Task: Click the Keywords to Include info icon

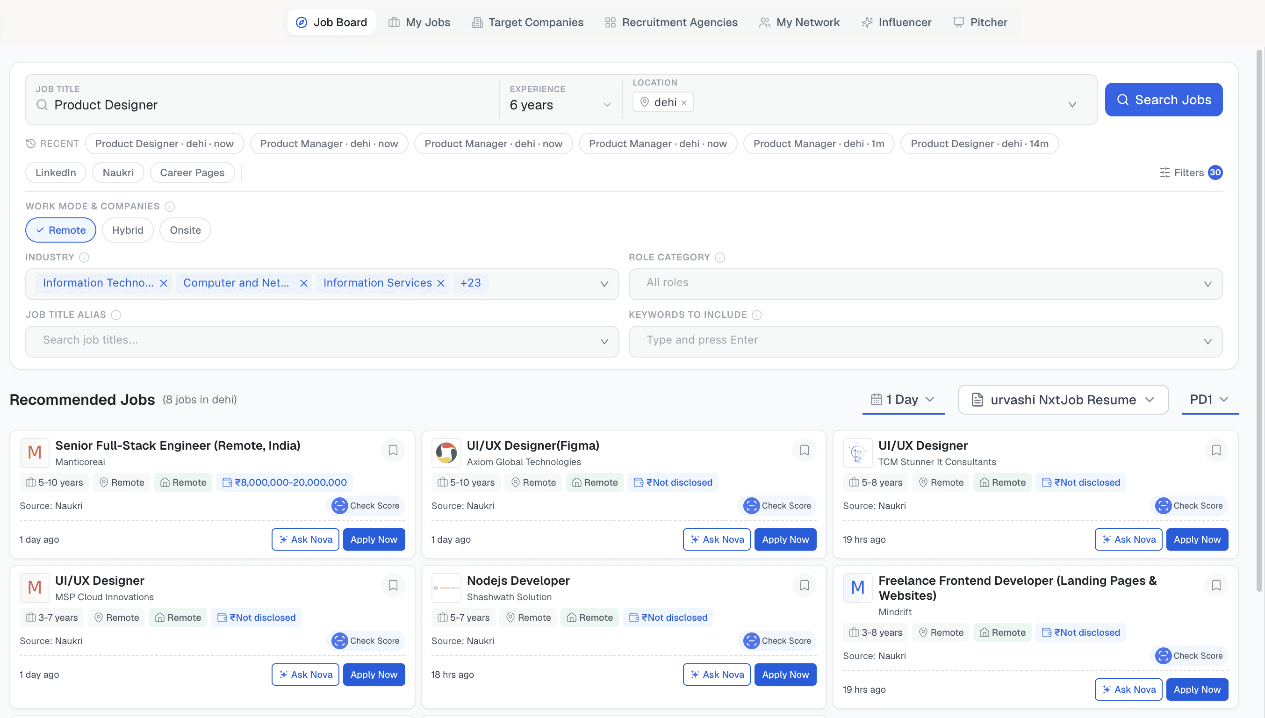Action: [757, 315]
